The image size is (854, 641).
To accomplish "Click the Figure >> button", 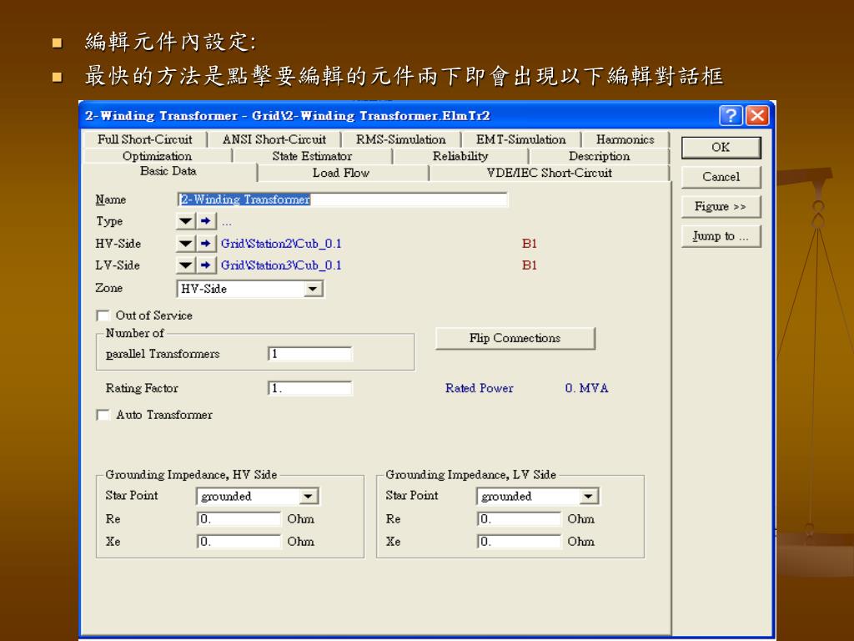I will [721, 207].
